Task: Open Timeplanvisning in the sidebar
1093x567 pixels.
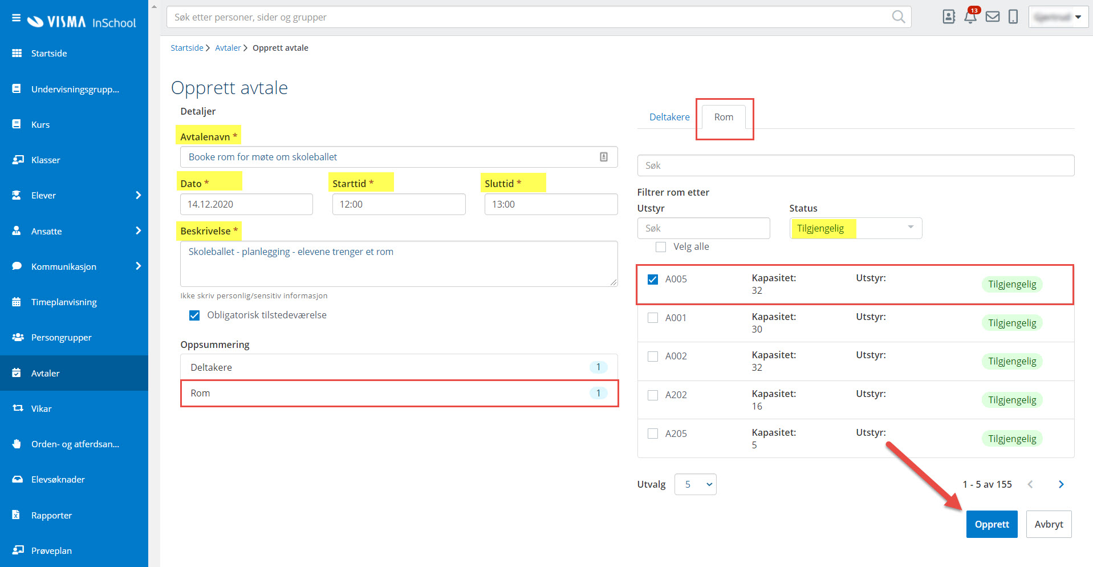Action: [64, 302]
